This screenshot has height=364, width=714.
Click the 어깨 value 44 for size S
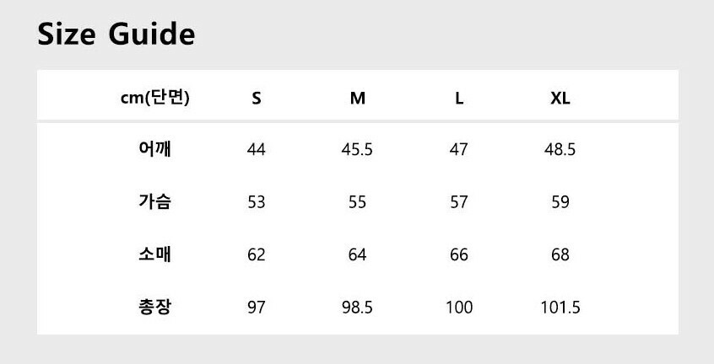pyautogui.click(x=257, y=150)
